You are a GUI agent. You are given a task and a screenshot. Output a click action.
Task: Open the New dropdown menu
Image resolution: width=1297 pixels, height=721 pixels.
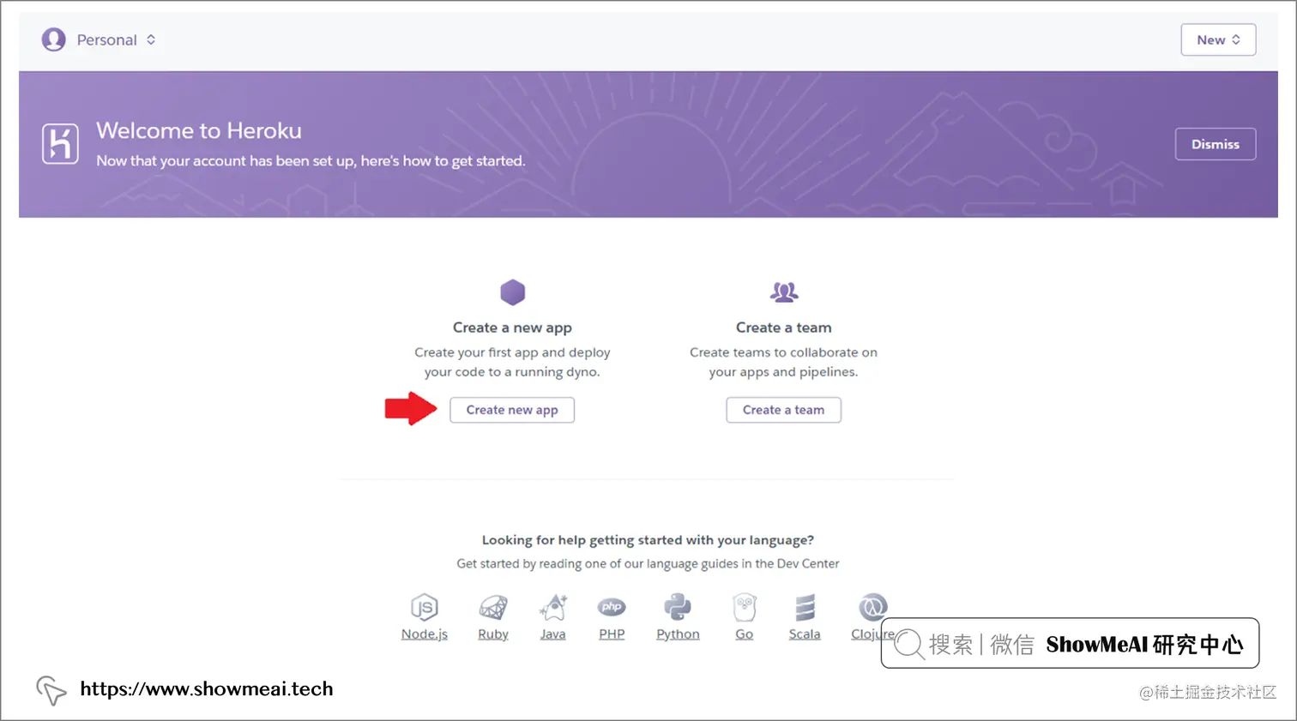coord(1218,39)
